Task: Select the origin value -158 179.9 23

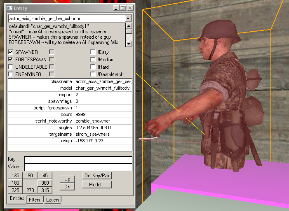Action: 89,141
